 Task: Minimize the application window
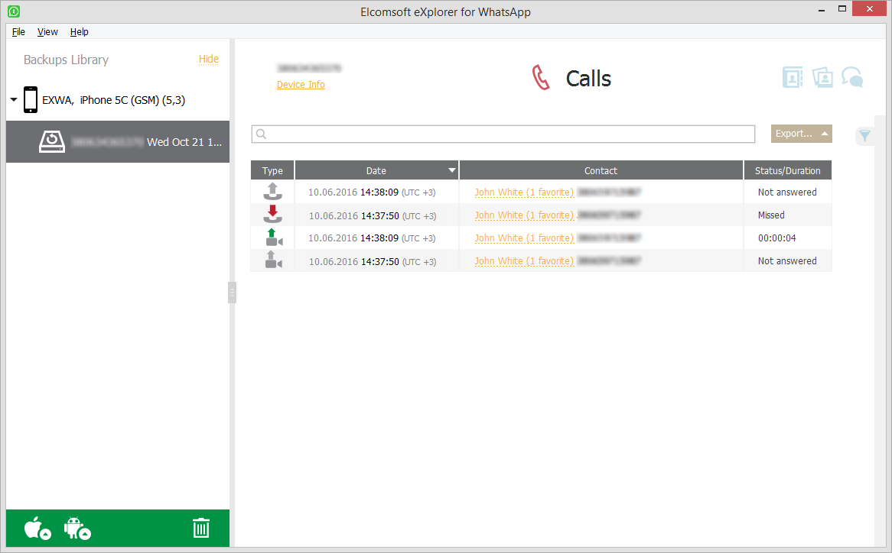822,10
